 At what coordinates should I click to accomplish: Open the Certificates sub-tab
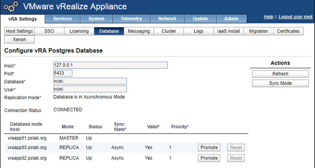(x=288, y=31)
